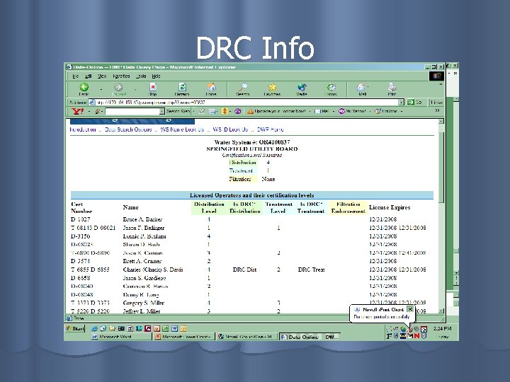Open the Search magnifier tool
This screenshot has height=382, width=510.
[243, 89]
